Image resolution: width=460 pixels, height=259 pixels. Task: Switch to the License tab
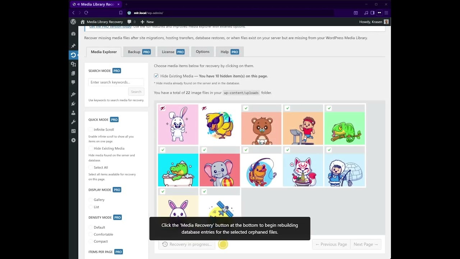pyautogui.click(x=173, y=52)
